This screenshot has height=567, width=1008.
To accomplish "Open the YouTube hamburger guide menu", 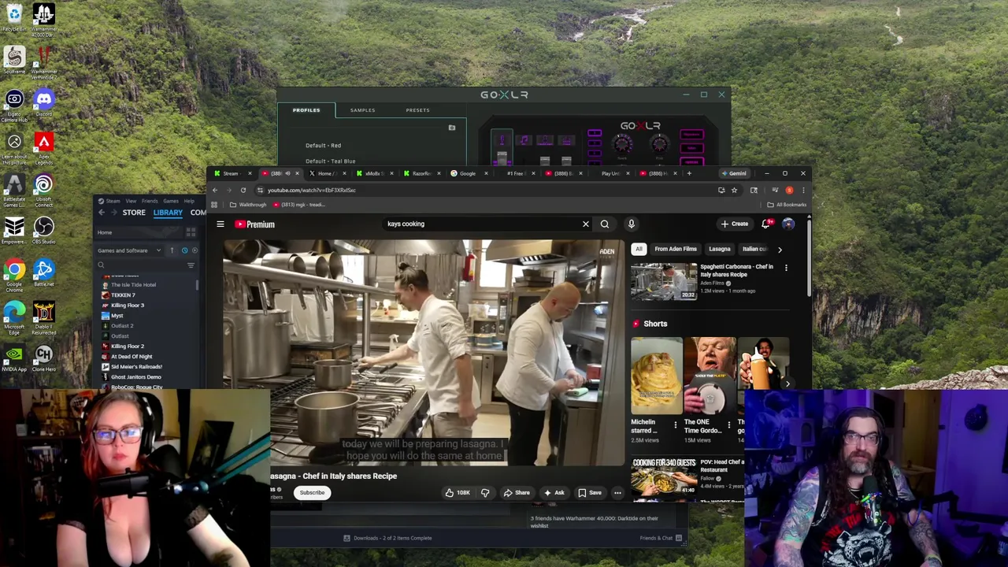I will [220, 224].
